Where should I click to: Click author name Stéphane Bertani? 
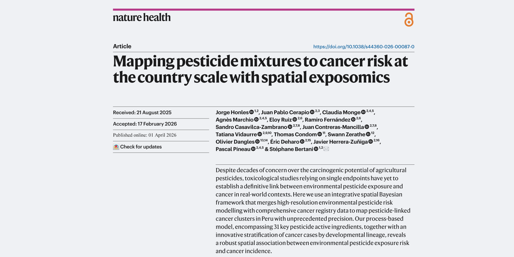pyautogui.click(x=291, y=149)
